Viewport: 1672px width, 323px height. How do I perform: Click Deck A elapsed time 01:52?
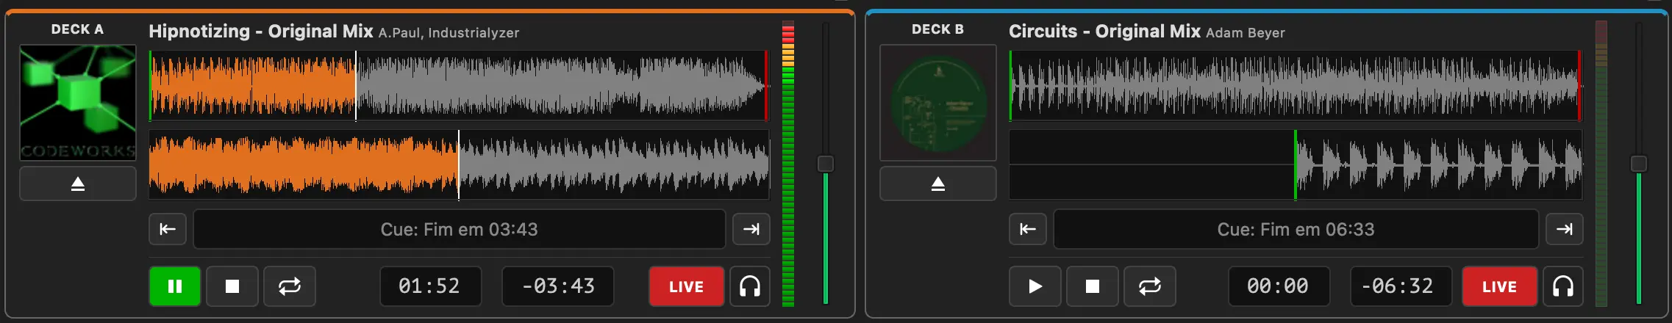[x=430, y=286]
